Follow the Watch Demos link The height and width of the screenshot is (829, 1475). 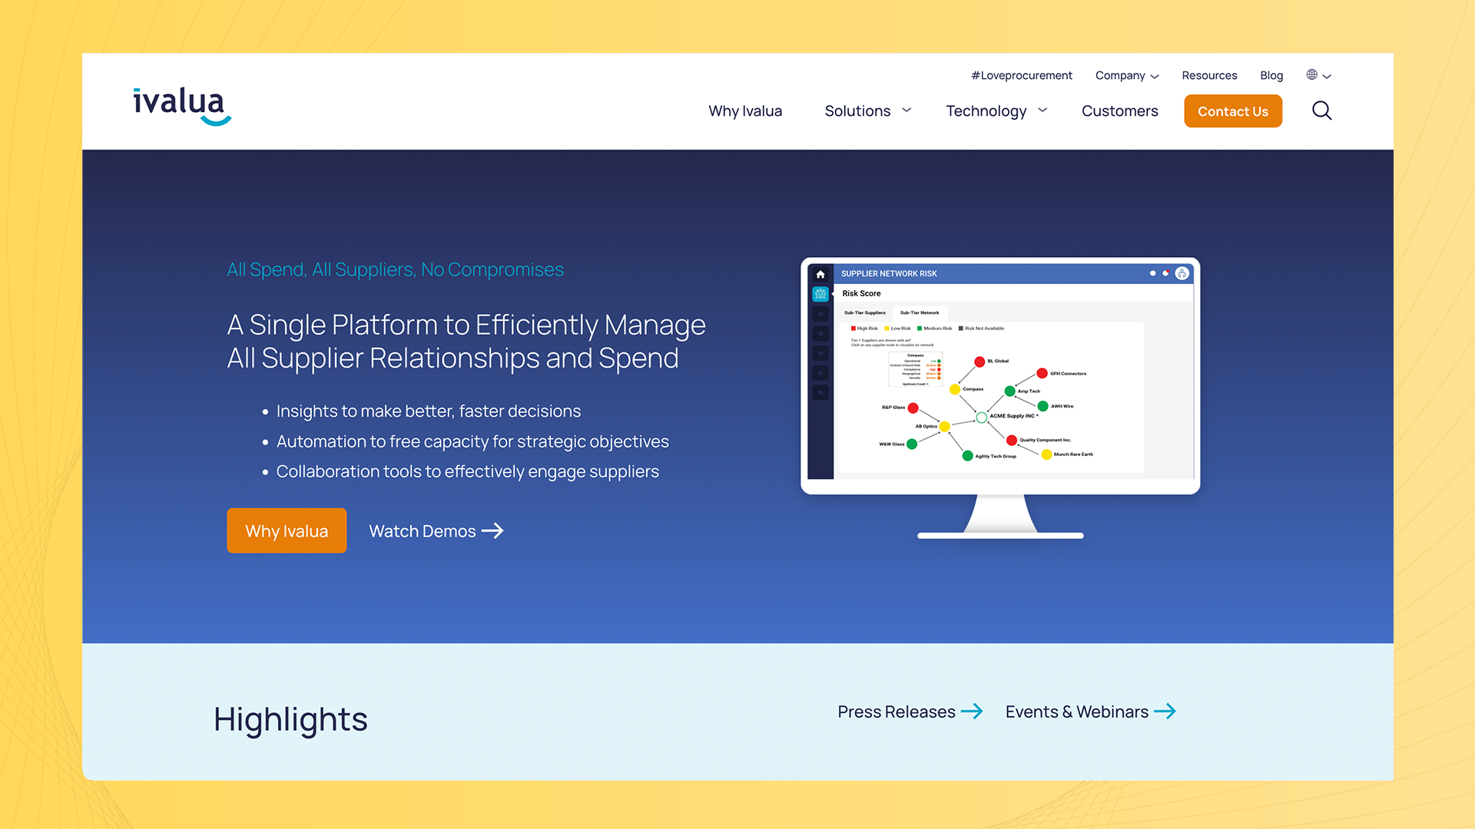436,531
